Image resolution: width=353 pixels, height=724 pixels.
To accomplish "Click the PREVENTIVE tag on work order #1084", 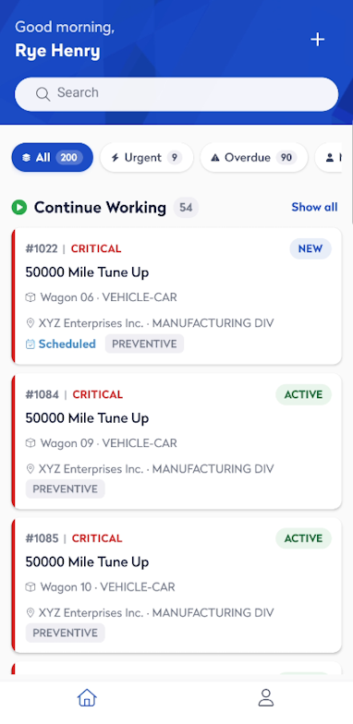I will pyautogui.click(x=65, y=489).
